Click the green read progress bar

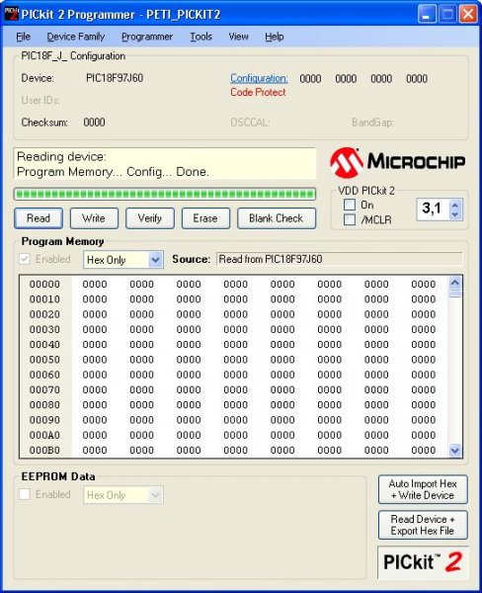[165, 194]
